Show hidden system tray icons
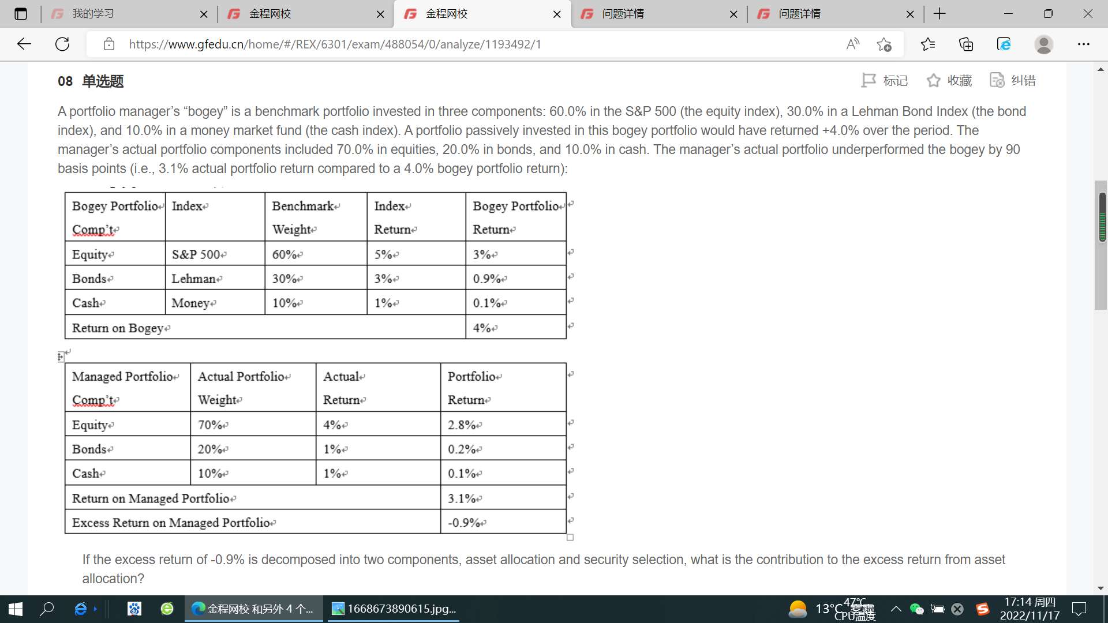This screenshot has height=623, width=1108. point(896,609)
